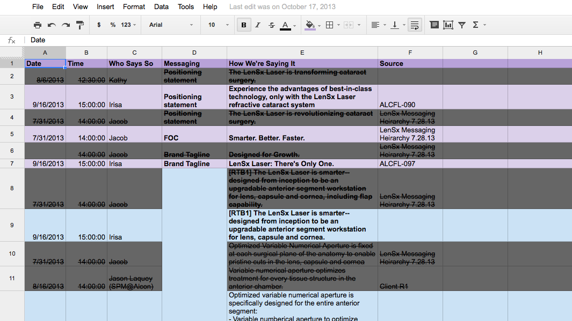The image size is (572, 321).
Task: Select the 8/16/2013 date cell
Action: [45, 279]
